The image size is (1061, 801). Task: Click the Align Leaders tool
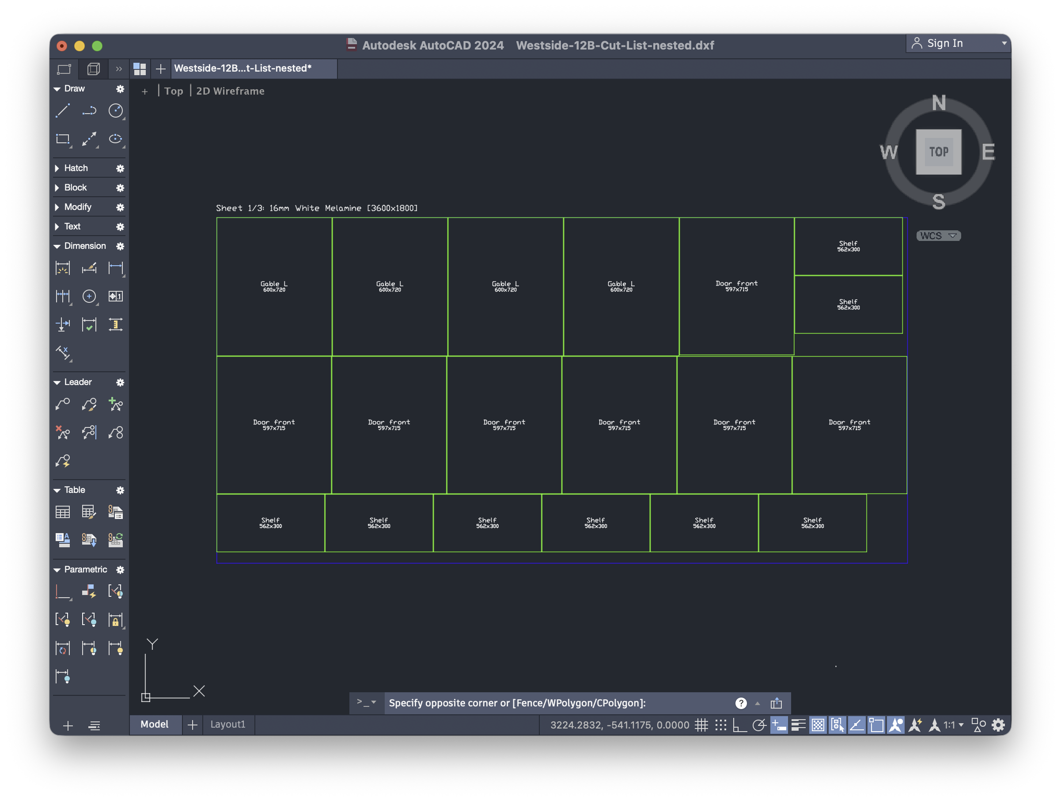(x=89, y=432)
